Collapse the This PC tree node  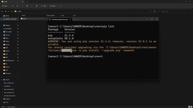click(2, 80)
